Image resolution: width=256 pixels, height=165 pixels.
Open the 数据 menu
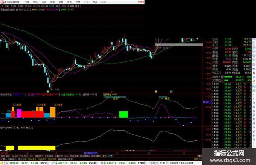pyautogui.click(x=52, y=2)
